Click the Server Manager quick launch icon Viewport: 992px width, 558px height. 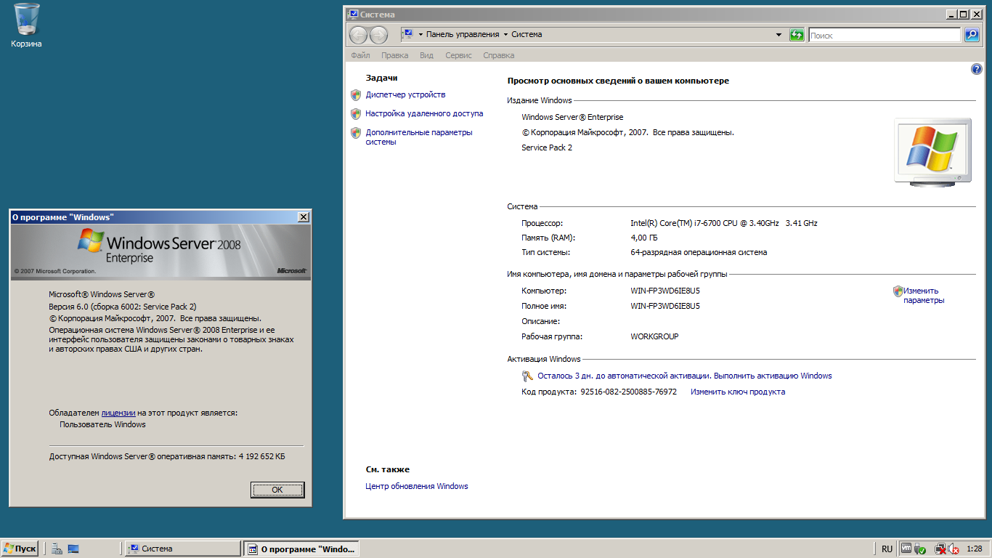pyautogui.click(x=57, y=549)
